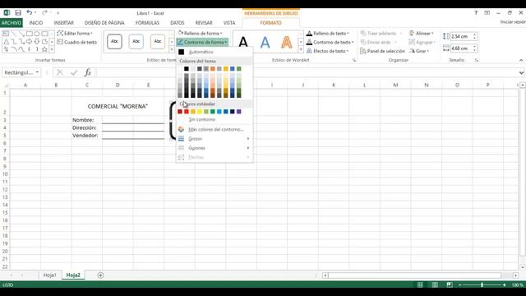This screenshot has height=296, width=526.
Task: Open Editar forma dropdown
Action: coord(75,33)
